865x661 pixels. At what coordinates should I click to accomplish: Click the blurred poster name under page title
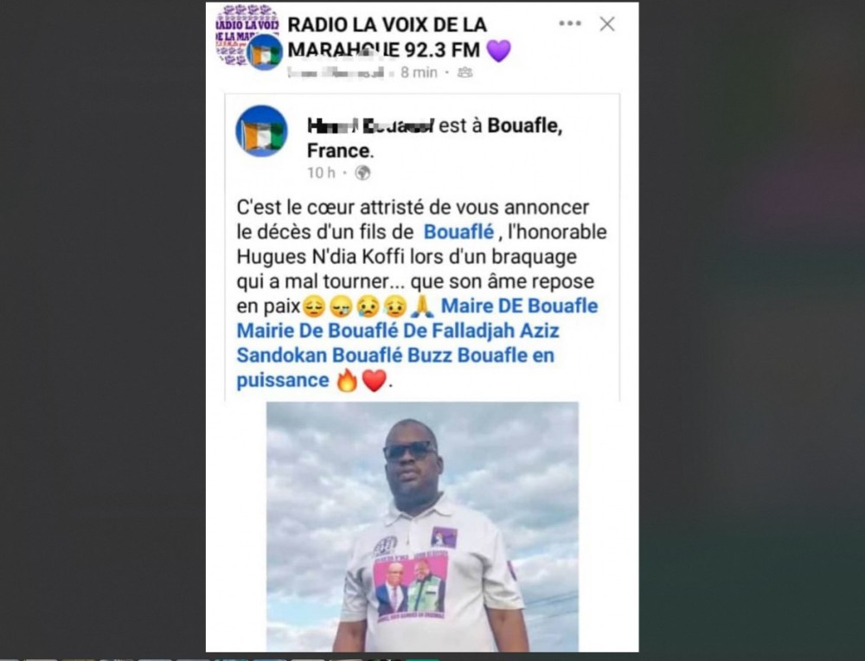point(335,73)
